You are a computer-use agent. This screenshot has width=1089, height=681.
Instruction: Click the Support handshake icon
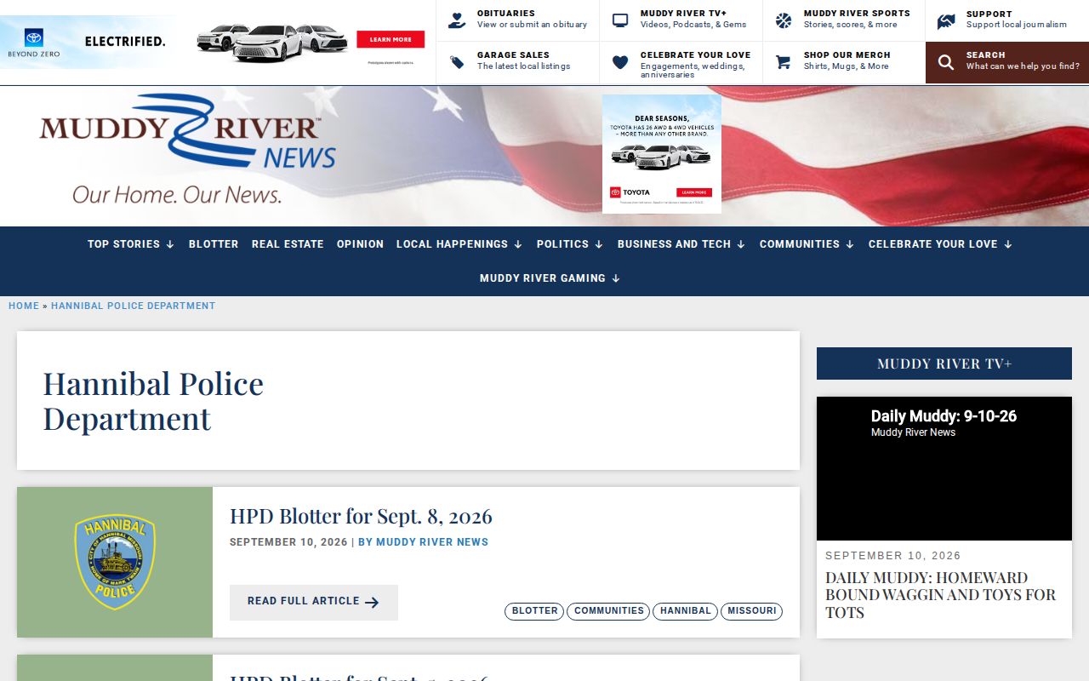pos(946,20)
